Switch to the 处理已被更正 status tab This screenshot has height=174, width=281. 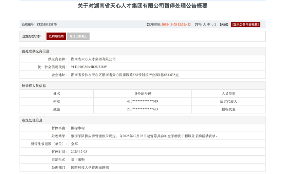78,36
